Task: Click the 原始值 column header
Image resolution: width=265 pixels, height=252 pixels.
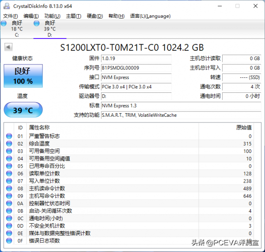Action: [244, 127]
